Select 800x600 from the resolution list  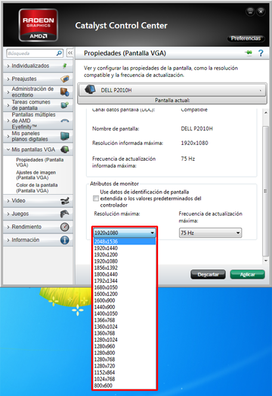125,386
